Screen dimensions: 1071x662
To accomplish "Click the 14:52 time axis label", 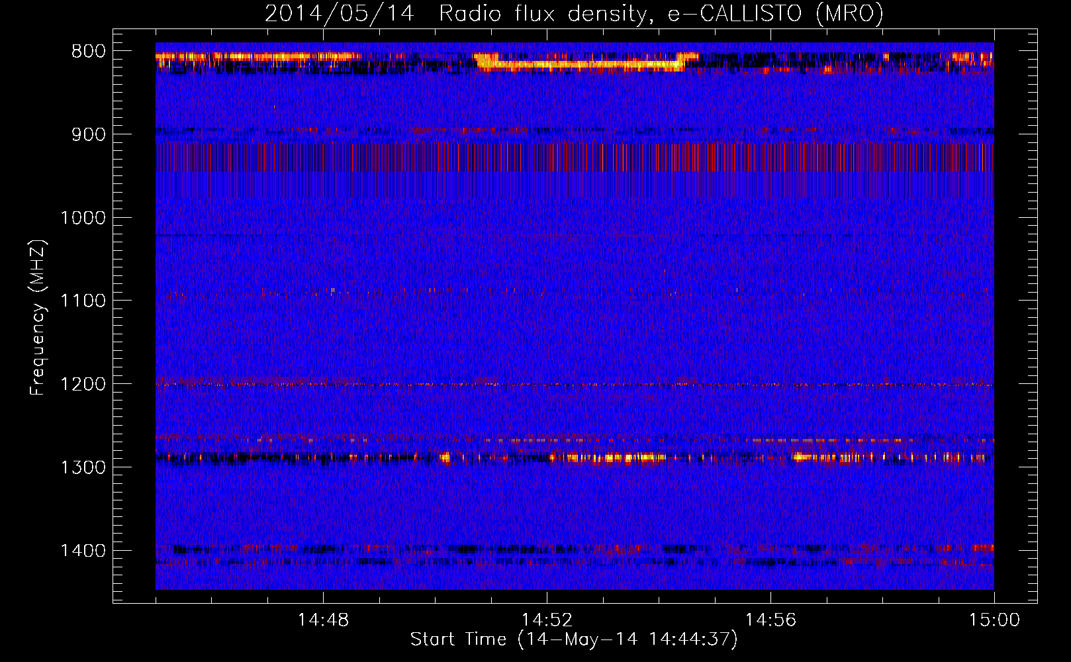I will [547, 620].
